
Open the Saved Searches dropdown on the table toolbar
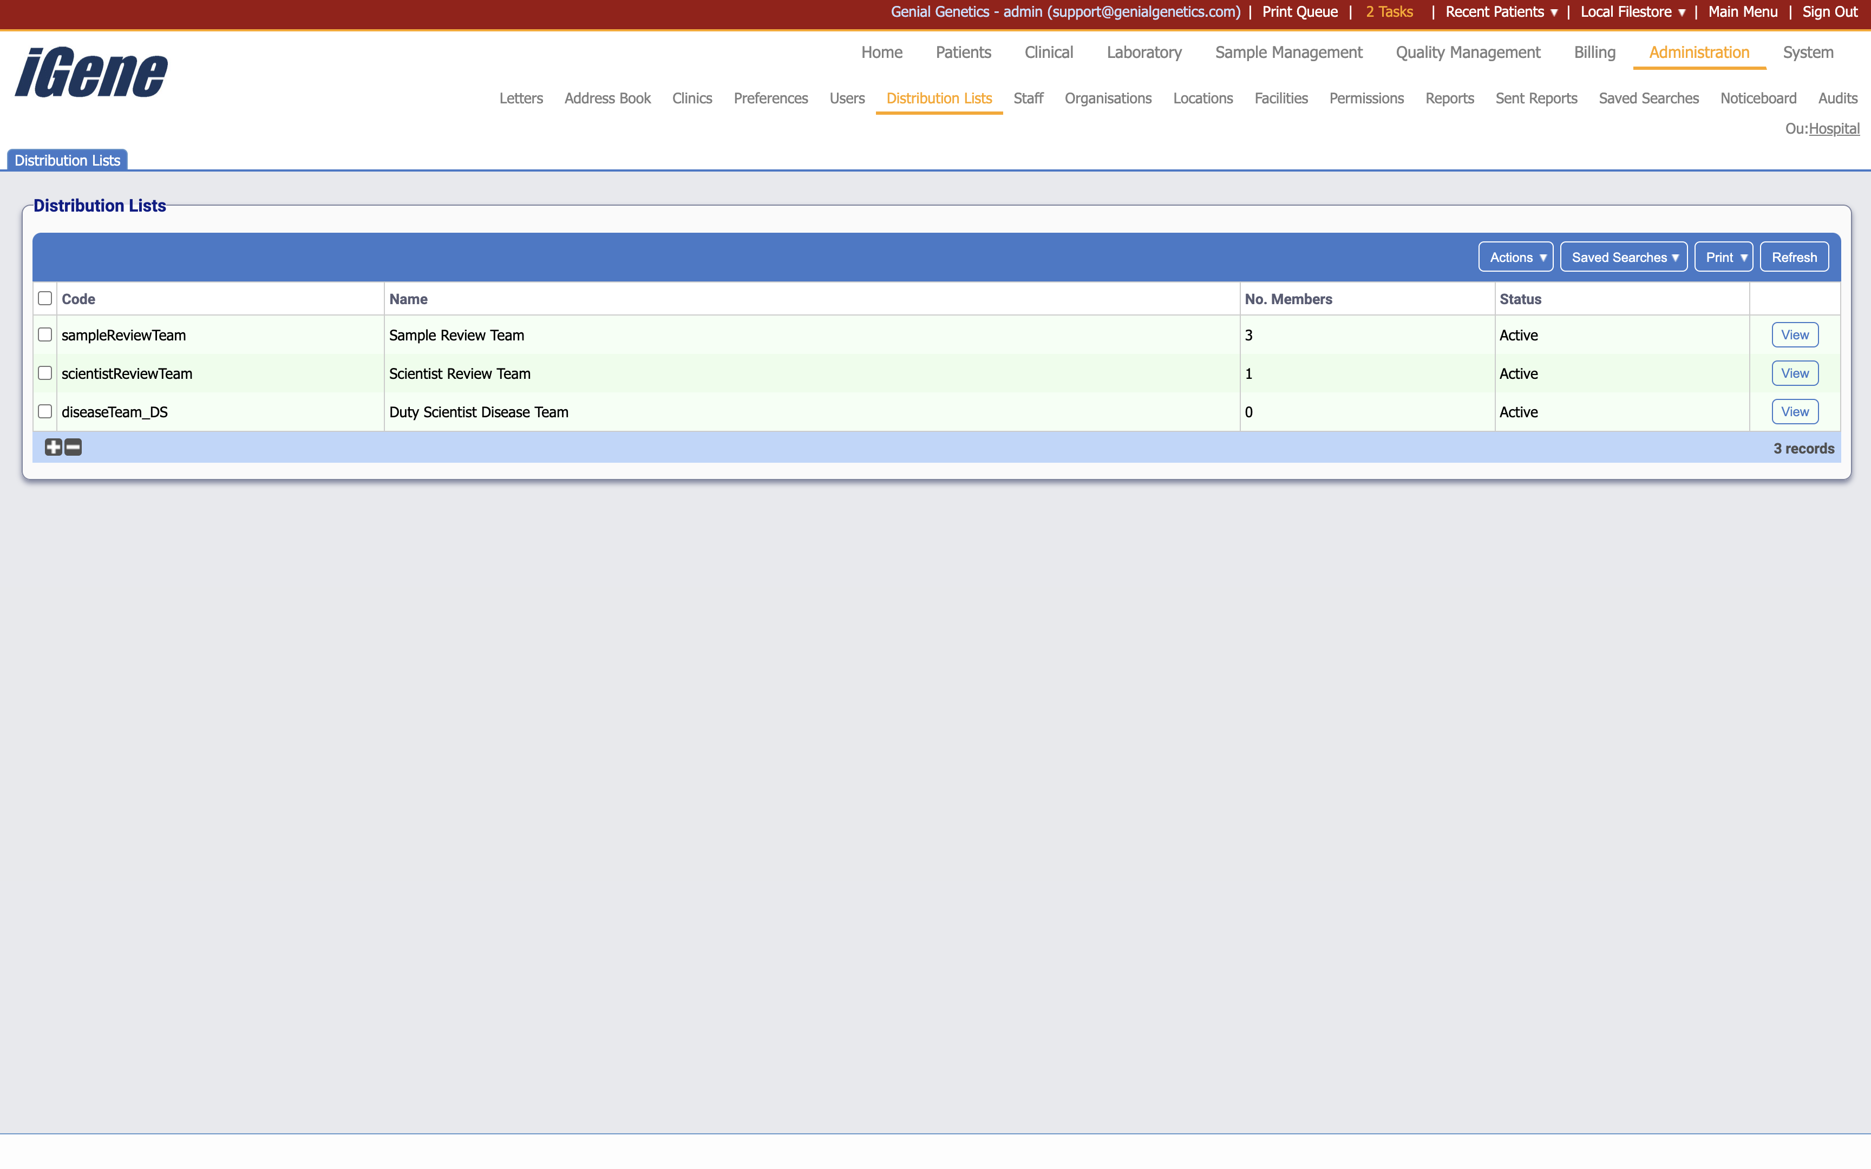point(1623,257)
